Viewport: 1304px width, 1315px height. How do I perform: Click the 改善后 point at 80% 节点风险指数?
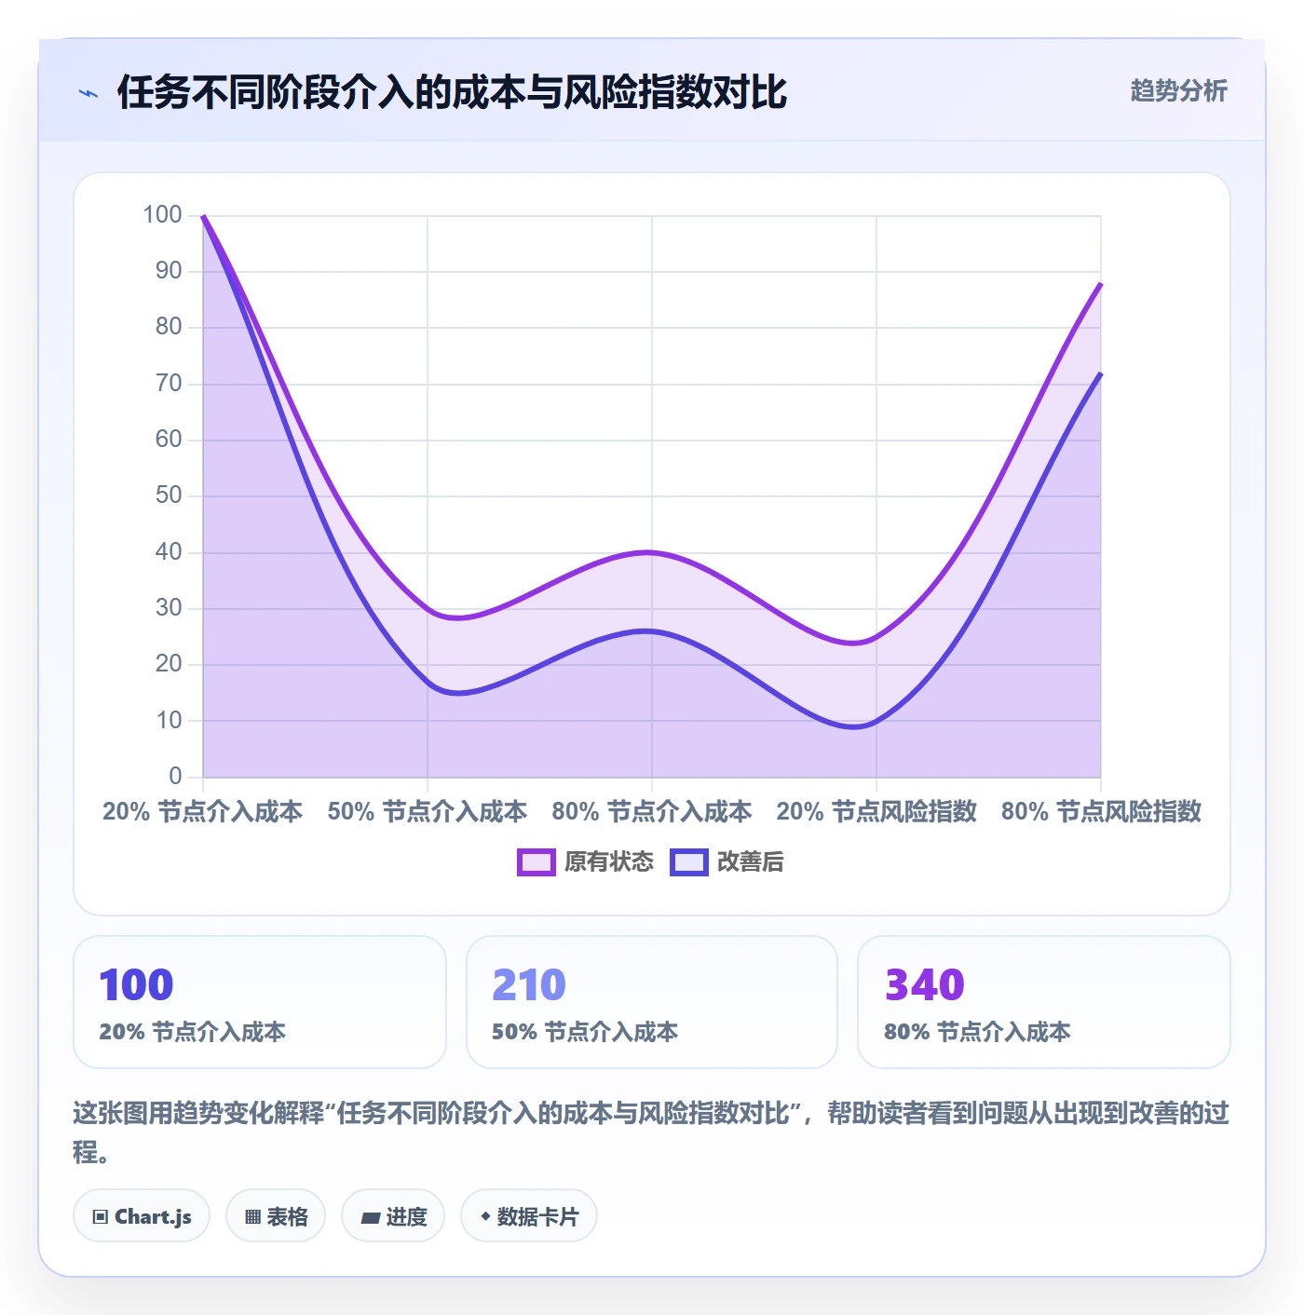pyautogui.click(x=1100, y=373)
